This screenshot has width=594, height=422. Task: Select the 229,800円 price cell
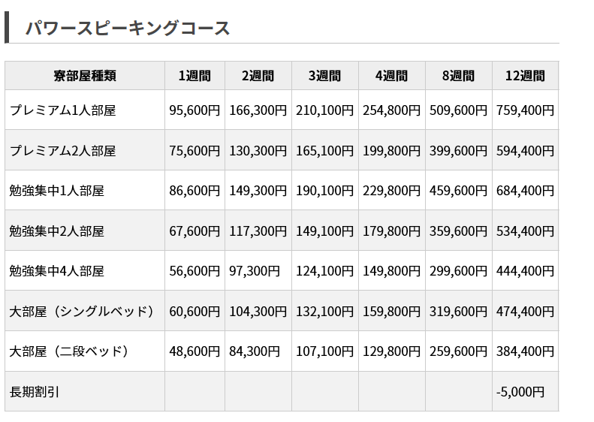pos(391,191)
